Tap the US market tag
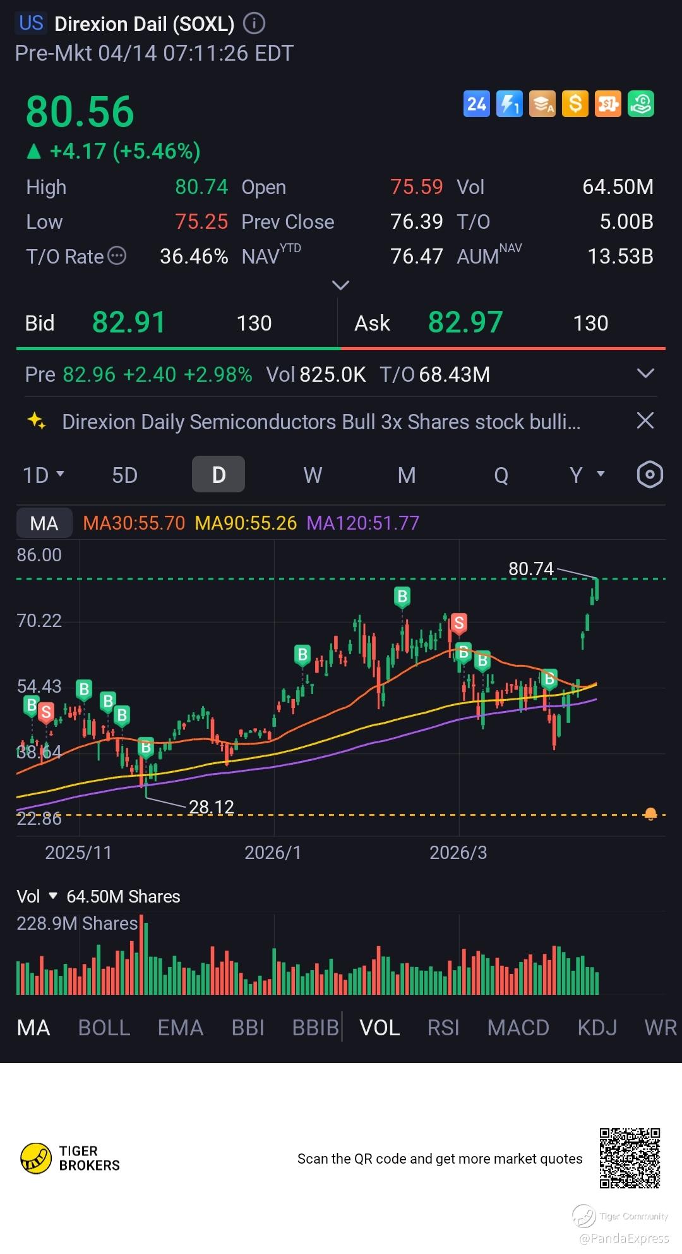The image size is (682, 1254). tap(31, 23)
